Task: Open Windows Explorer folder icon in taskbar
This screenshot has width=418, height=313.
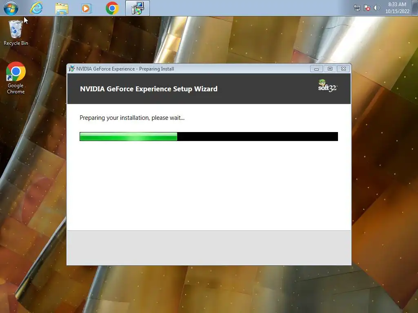Action: coord(62,9)
